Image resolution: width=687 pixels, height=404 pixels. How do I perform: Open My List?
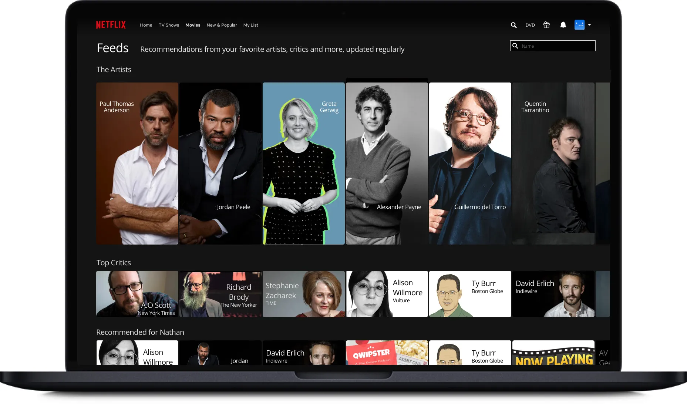click(250, 25)
